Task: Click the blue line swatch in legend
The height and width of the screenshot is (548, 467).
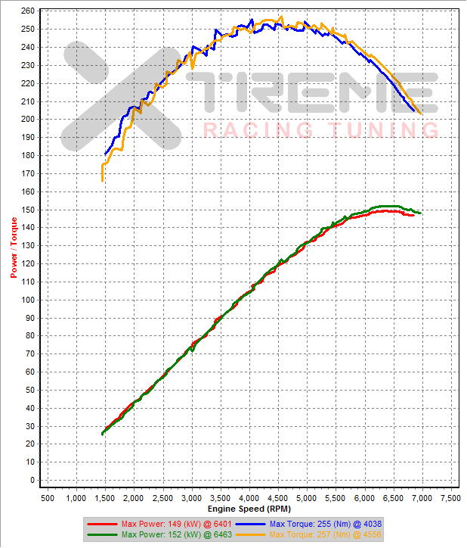Action: point(252,524)
